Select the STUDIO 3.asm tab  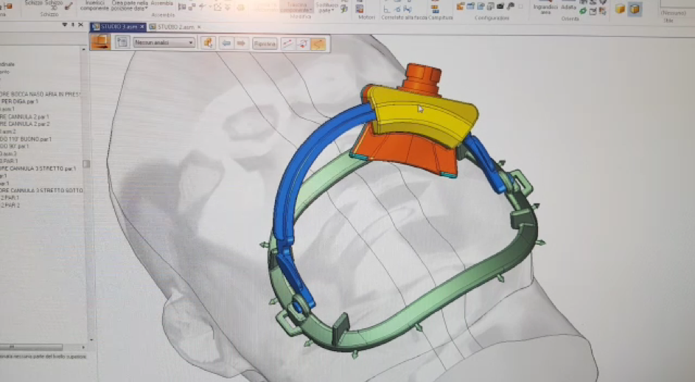click(118, 27)
